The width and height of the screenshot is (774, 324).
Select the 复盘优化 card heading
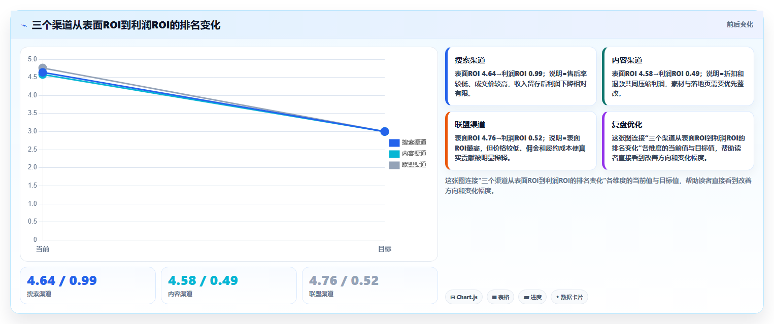point(627,125)
